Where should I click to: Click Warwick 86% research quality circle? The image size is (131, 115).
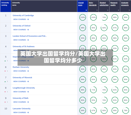click(115, 80)
